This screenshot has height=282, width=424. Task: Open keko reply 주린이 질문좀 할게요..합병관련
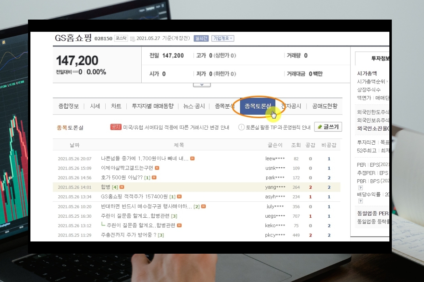(x=141, y=225)
